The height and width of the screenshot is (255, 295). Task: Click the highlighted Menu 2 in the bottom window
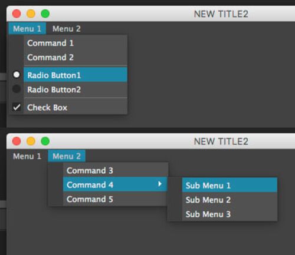point(67,156)
